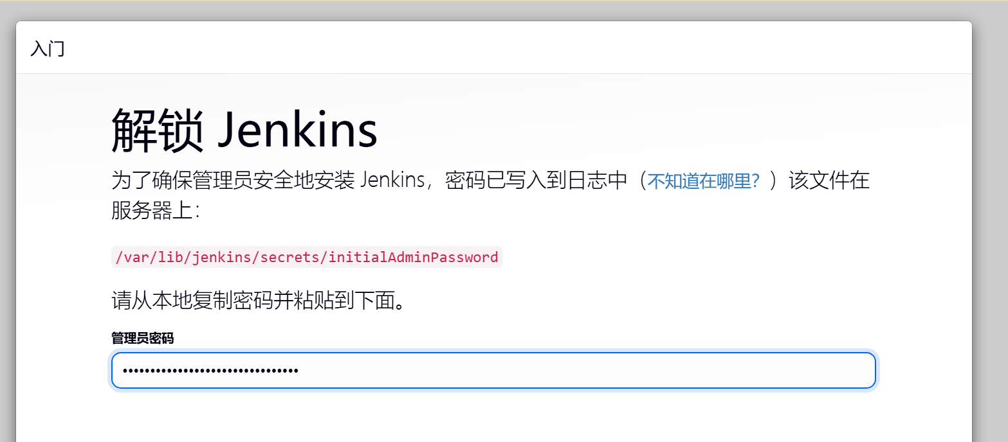Select the /var/lib/jenkins/secrets/initialAdminPassword path text
This screenshot has height=442, width=1008.
click(306, 257)
